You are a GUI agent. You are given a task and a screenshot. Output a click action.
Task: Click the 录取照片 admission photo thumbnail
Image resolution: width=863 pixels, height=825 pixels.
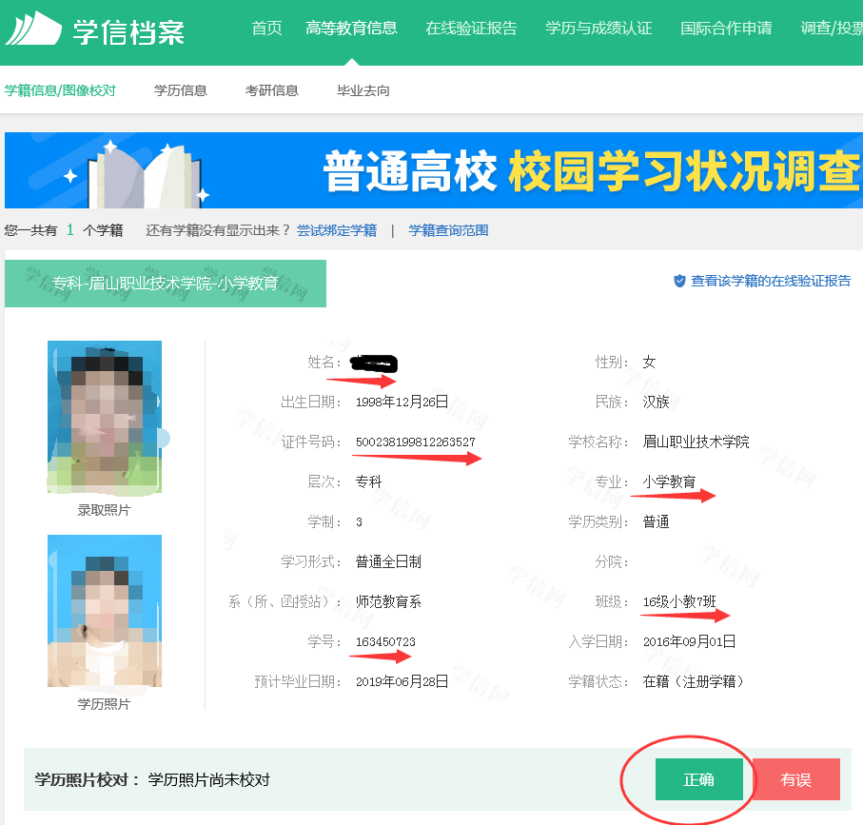[105, 418]
